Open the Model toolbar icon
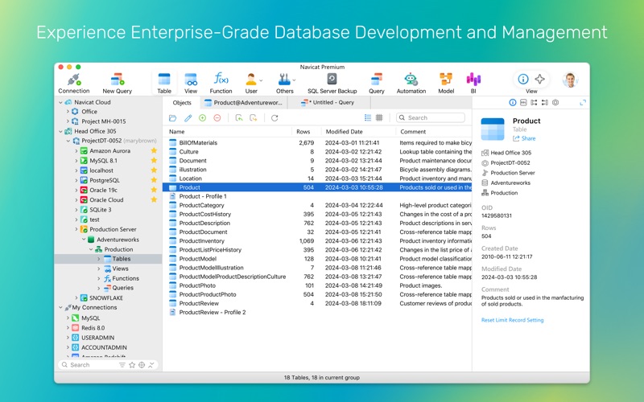Image resolution: width=644 pixels, height=402 pixels. tap(446, 84)
